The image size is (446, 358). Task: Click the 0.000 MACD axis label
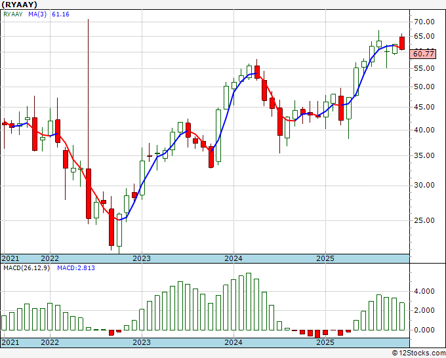[424, 330]
